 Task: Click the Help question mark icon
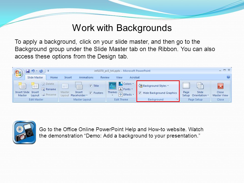(228, 77)
